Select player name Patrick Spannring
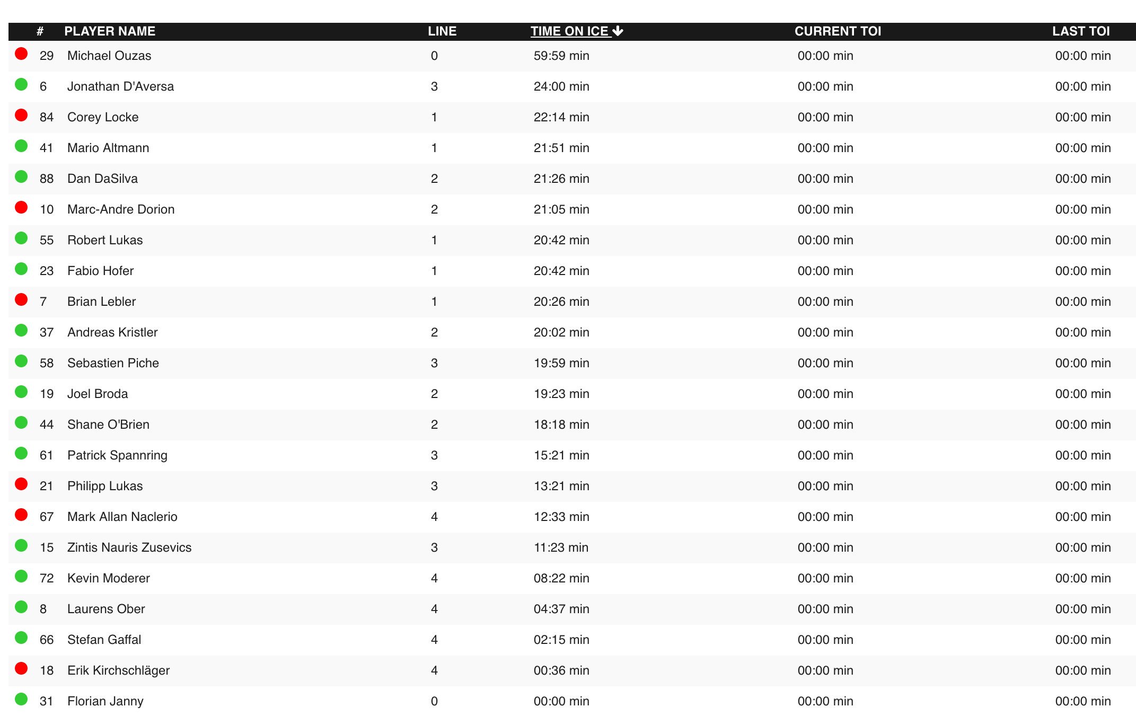Screen dimensions: 1136x725 [117, 455]
